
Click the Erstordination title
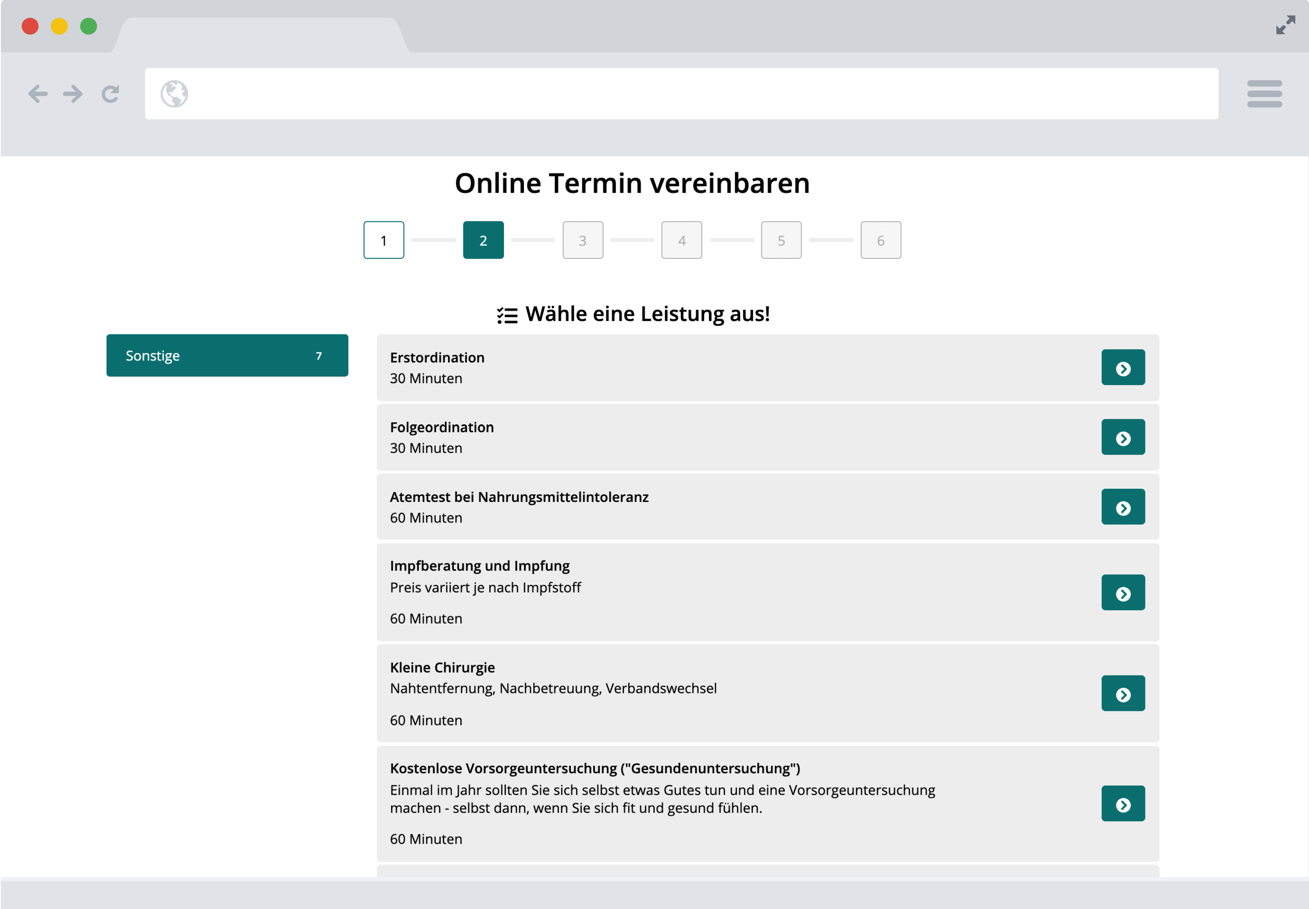point(437,358)
